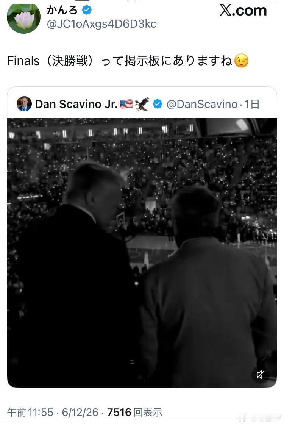Click the 6/12/26 post date

[80, 412]
